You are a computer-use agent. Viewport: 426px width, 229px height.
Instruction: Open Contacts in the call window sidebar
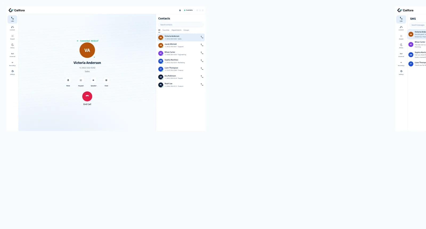[x=12, y=28]
